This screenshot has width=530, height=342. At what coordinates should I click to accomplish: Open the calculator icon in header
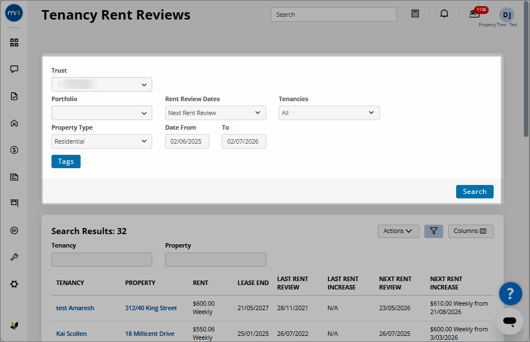[415, 14]
